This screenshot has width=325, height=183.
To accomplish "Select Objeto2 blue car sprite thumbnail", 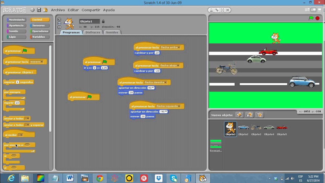I will point(243,129).
